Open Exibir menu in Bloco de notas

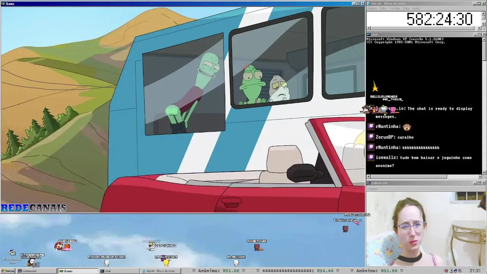[x=406, y=8]
